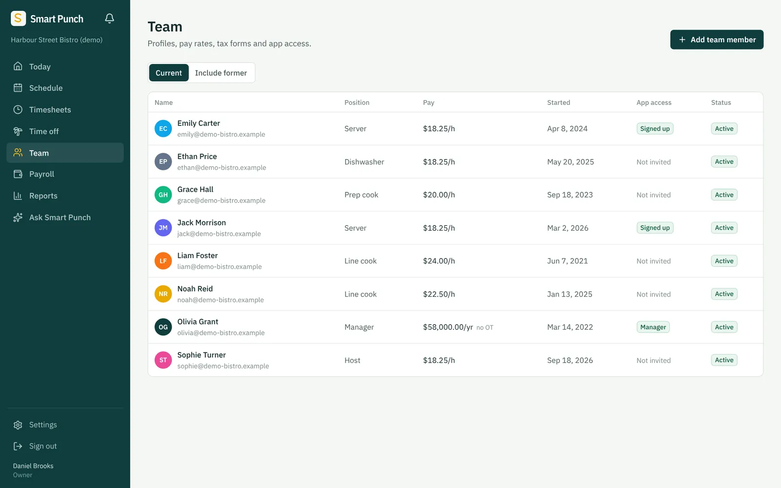Viewport: 781px width, 488px height.
Task: Click Ethan Price's EP avatar
Action: click(163, 162)
